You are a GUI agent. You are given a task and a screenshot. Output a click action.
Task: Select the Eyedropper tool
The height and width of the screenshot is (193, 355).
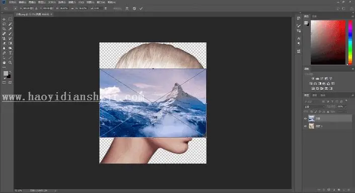(x=10, y=29)
